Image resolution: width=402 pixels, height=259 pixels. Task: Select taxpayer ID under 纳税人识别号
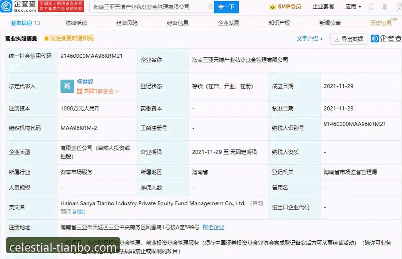pyautogui.click(x=355, y=124)
